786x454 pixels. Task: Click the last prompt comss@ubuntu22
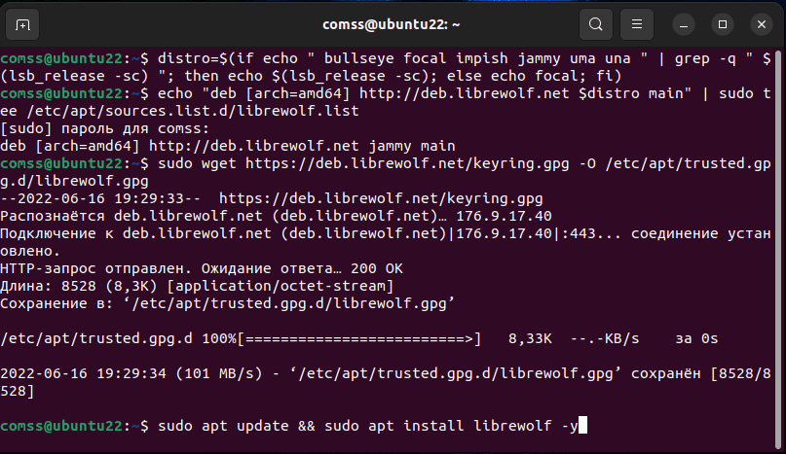[64, 426]
